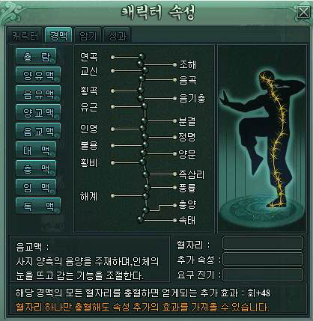Click the 혈자리 info field

coord(263,243)
